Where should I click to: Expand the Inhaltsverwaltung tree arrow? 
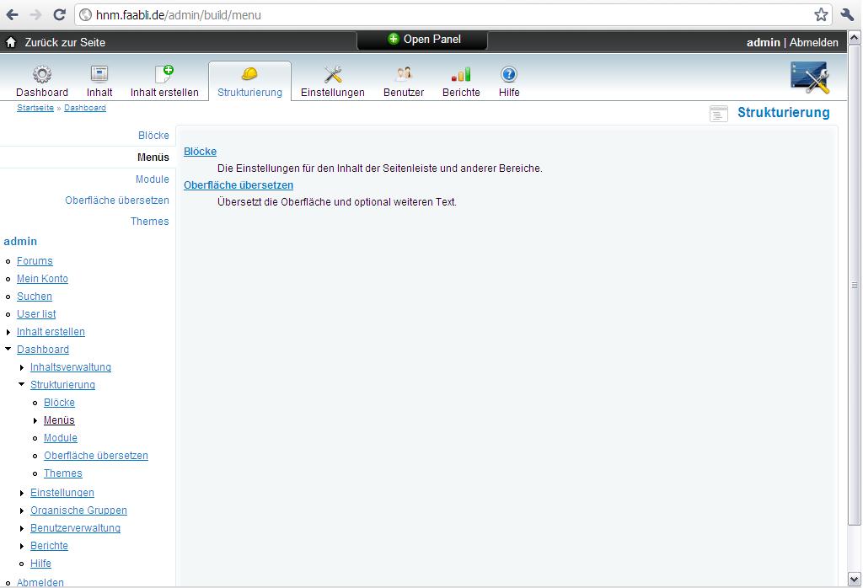click(22, 367)
